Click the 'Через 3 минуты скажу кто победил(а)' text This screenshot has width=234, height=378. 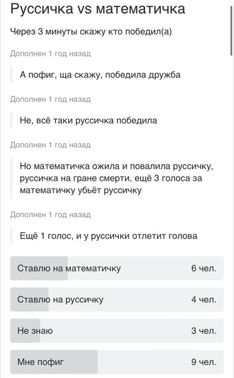[x=91, y=31]
